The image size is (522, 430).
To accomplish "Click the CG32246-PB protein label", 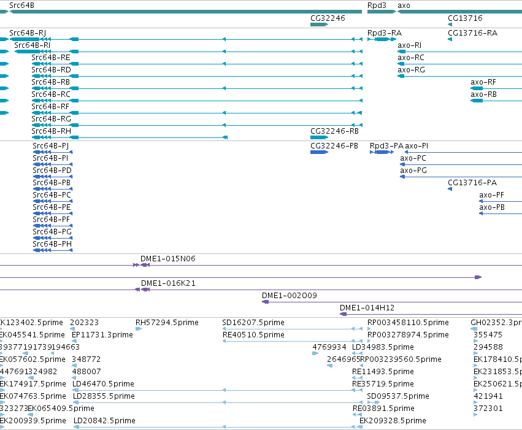I will tap(334, 146).
